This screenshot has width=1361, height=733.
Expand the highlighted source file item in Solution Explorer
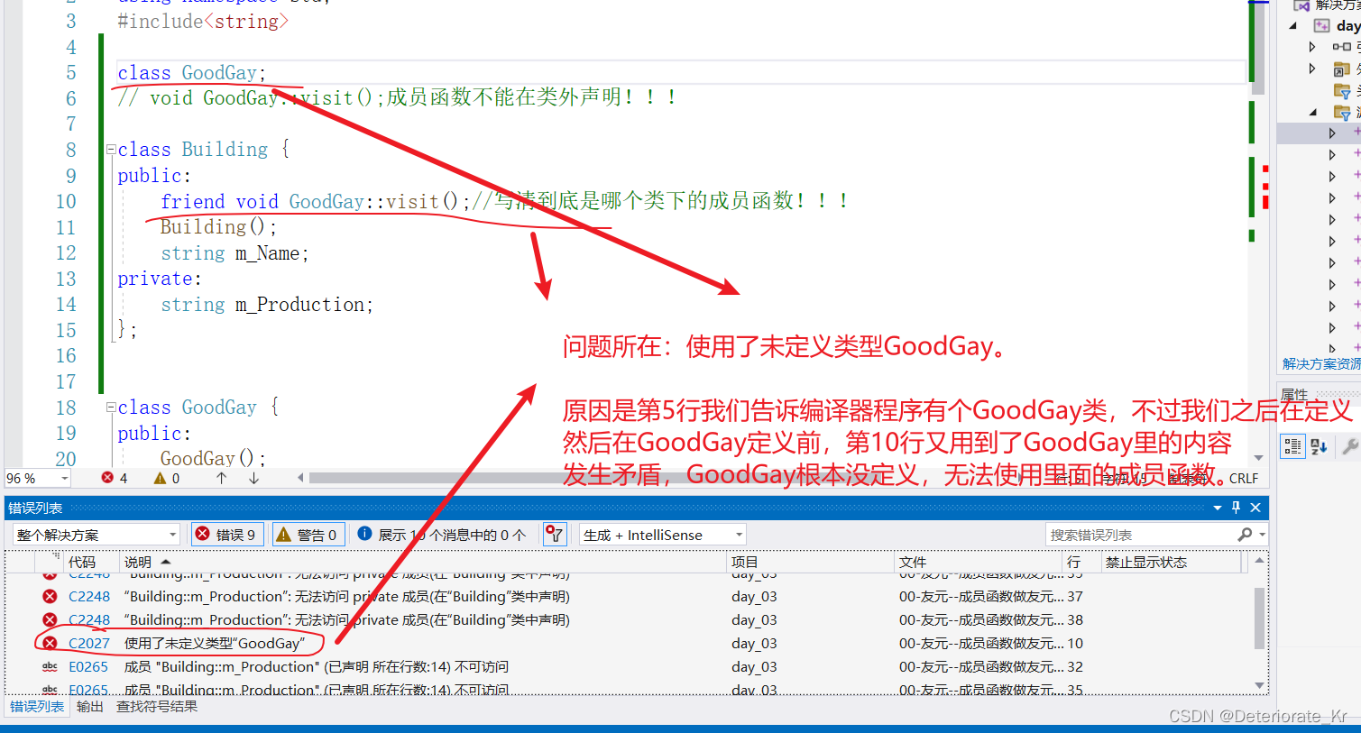(1332, 133)
